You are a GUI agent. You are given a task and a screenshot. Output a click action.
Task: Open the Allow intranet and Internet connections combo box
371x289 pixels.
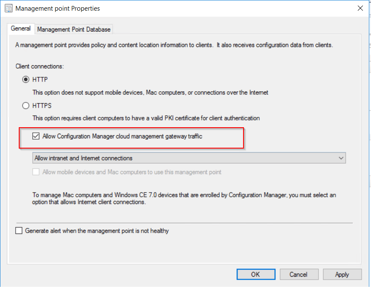point(189,158)
